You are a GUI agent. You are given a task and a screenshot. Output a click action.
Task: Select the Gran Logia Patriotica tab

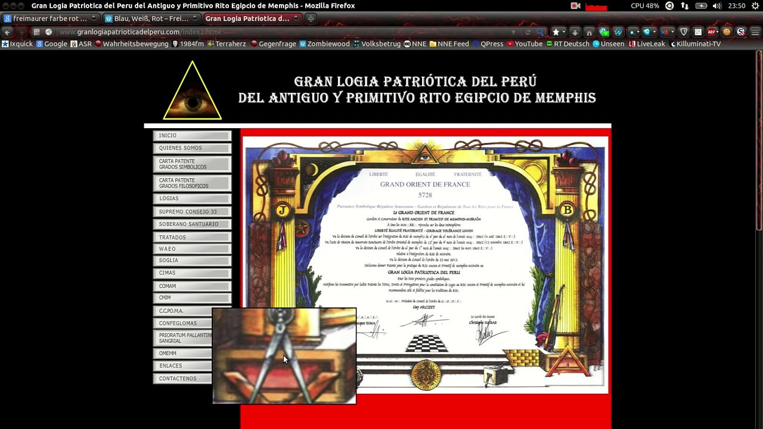[253, 18]
